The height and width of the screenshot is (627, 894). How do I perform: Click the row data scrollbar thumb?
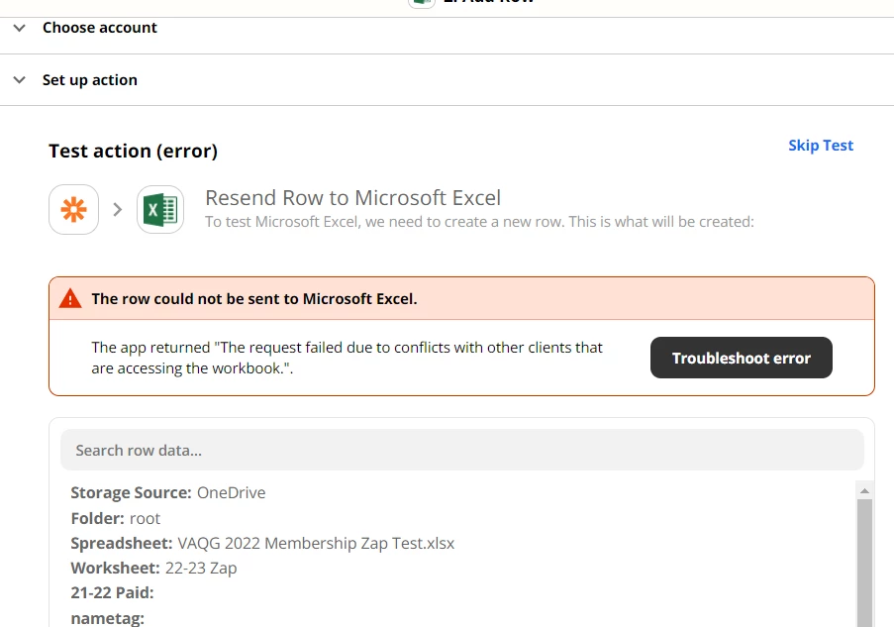point(864,563)
